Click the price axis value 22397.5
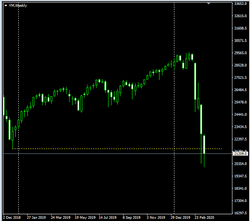The width and height of the screenshot is (250, 221). click(x=240, y=139)
